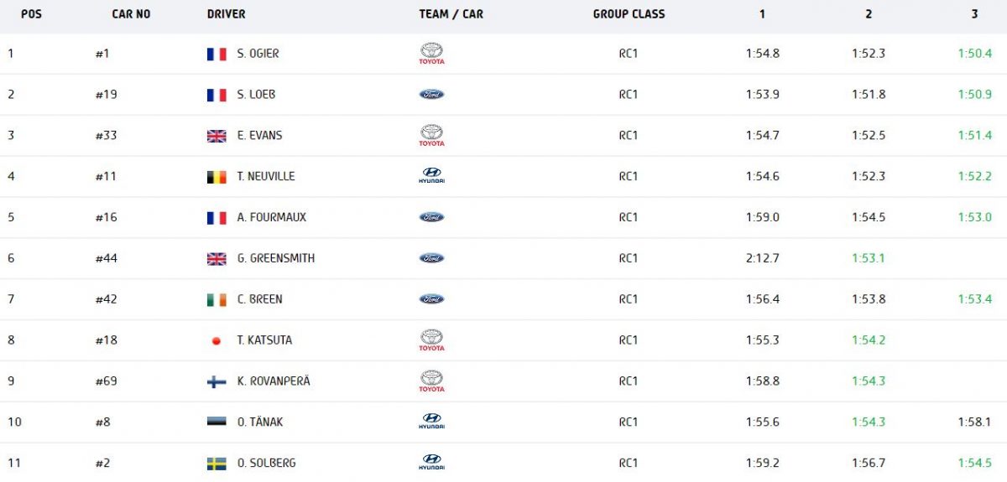Click French flag next to A. Fourmaux

click(217, 218)
